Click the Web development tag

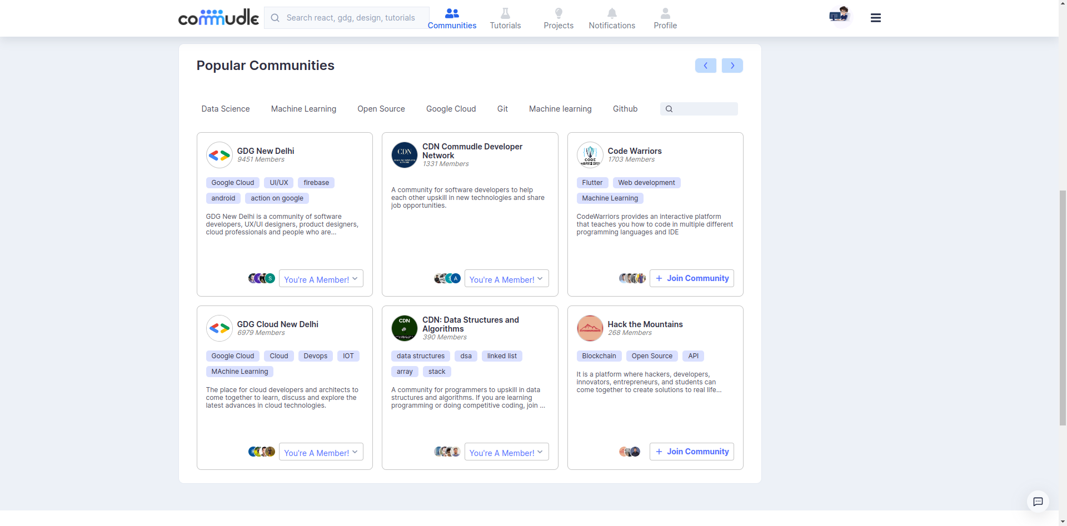coord(647,183)
